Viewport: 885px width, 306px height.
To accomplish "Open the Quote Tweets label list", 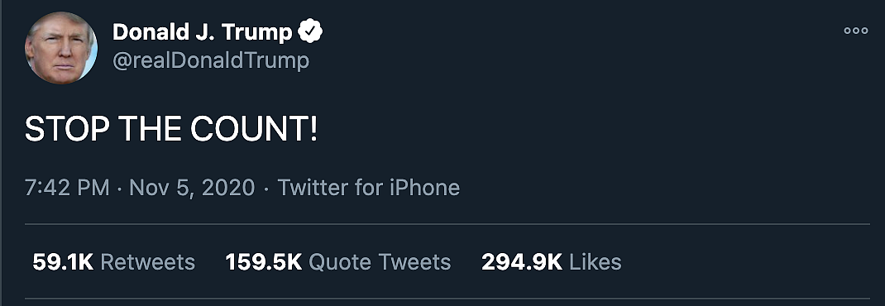I will coord(380,262).
